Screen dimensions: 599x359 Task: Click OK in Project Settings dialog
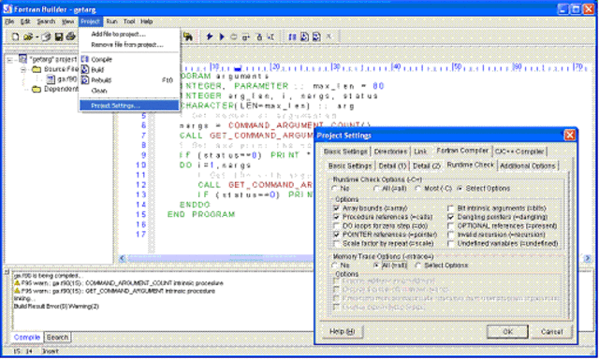click(x=507, y=332)
